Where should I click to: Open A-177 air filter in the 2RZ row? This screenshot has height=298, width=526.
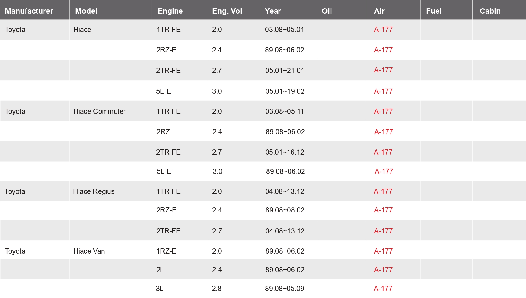tap(384, 132)
